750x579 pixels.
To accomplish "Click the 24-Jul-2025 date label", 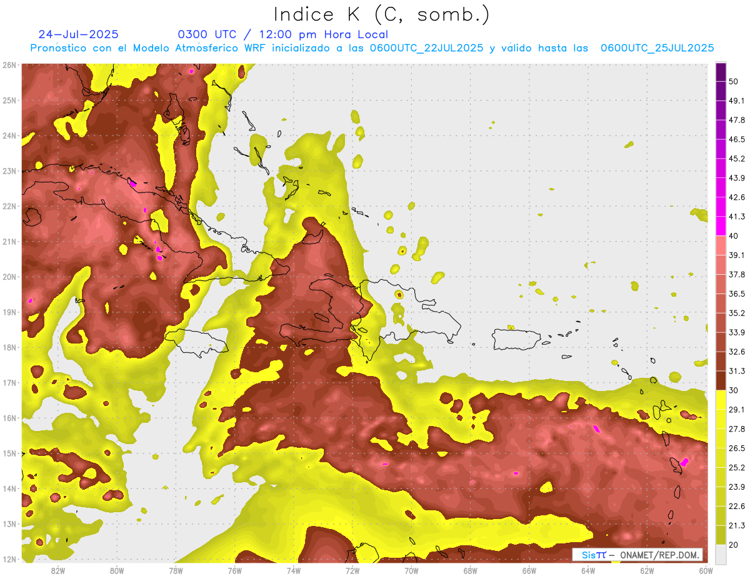I will coord(78,34).
